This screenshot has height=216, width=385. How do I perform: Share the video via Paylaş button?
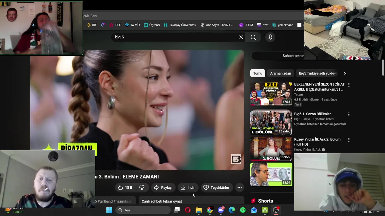(163, 187)
